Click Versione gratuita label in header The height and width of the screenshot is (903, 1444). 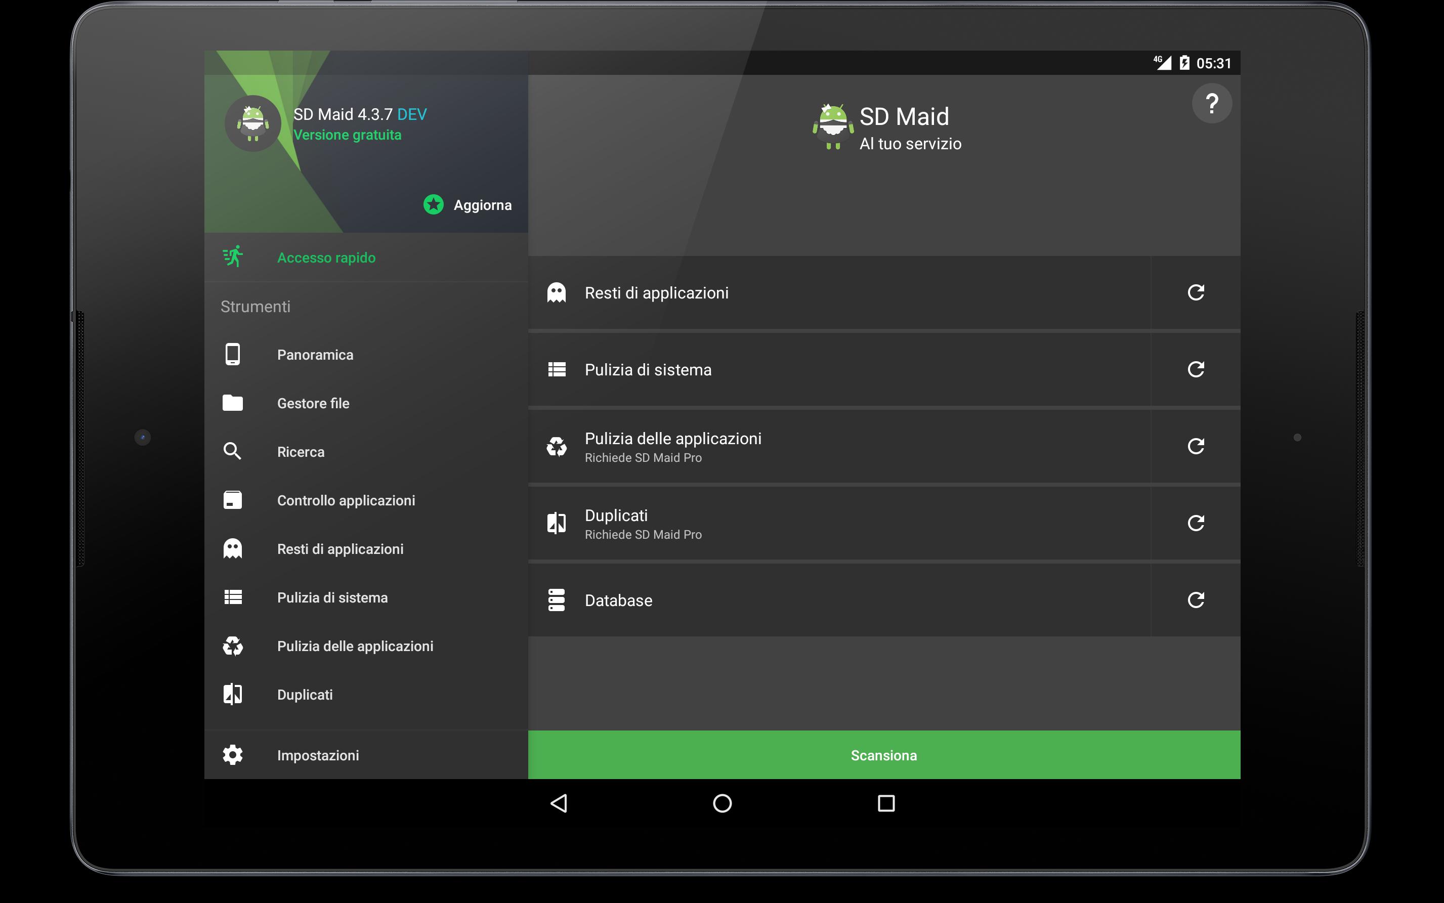click(348, 135)
